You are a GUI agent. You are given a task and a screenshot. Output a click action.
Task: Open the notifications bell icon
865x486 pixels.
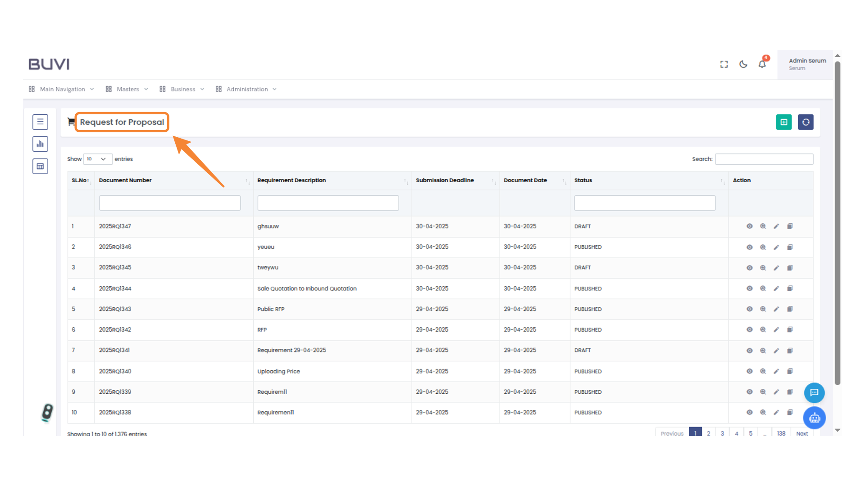[762, 64]
